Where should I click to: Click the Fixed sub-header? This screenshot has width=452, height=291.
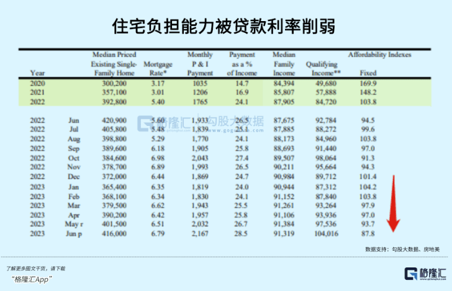coord(368,73)
